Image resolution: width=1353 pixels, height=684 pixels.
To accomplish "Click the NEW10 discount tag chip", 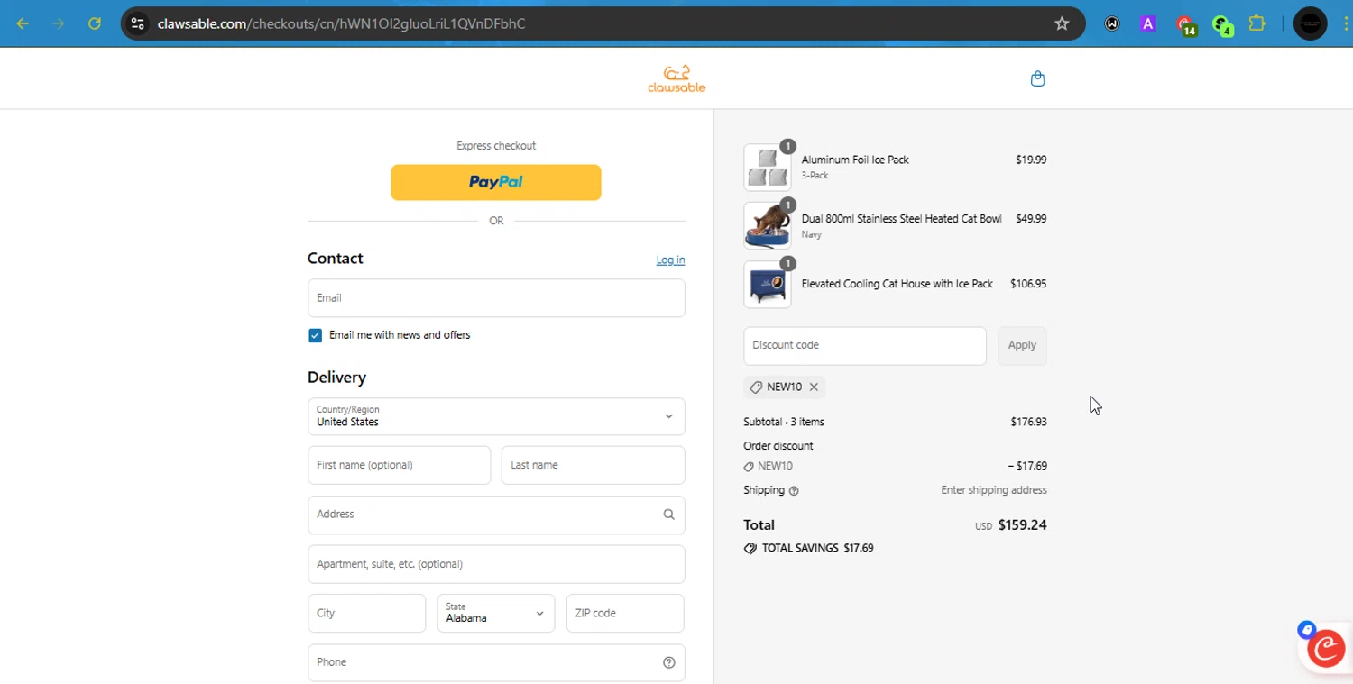I will [784, 387].
